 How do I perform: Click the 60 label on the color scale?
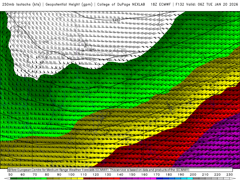click(x=23, y=175)
